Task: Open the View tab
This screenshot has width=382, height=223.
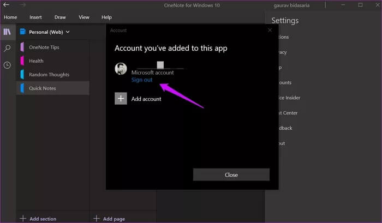Action: (84, 17)
